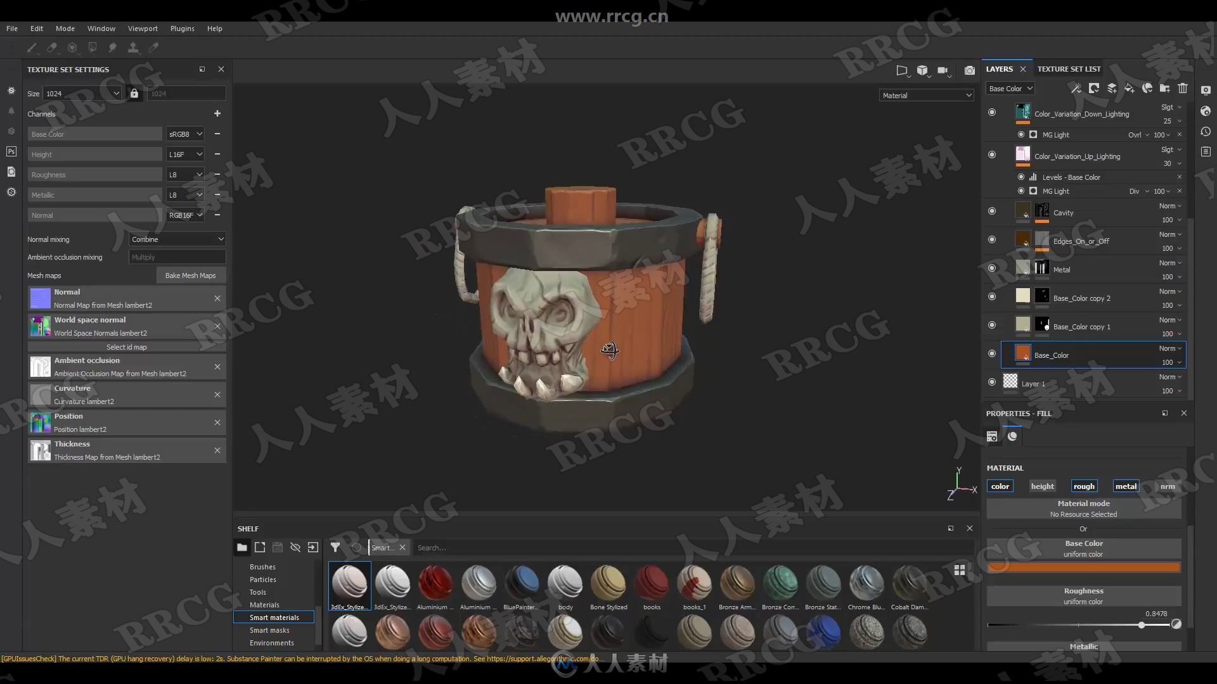
Task: Click the lock icon beside Size
Action: pyautogui.click(x=134, y=93)
